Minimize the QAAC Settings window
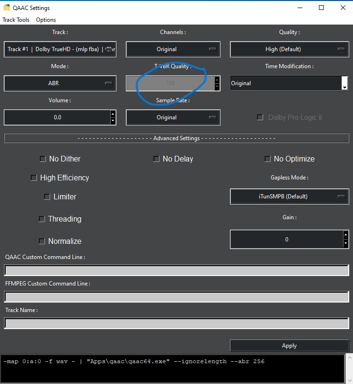The width and height of the screenshot is (353, 384). 300,8
